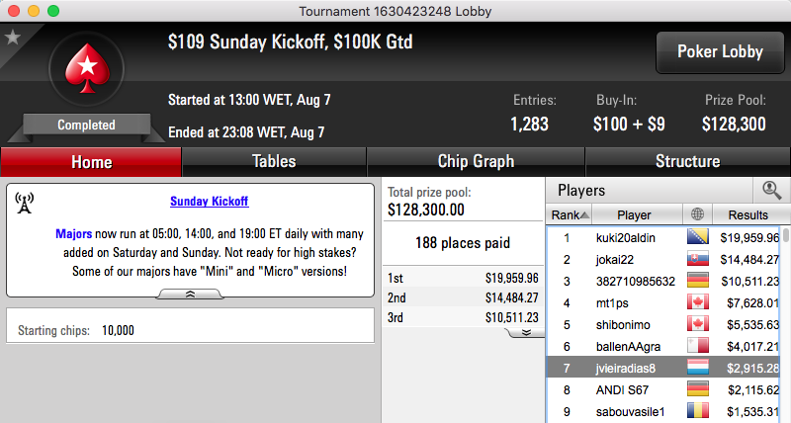Open the Sunday Kickoff link
The image size is (791, 423).
[x=209, y=202]
